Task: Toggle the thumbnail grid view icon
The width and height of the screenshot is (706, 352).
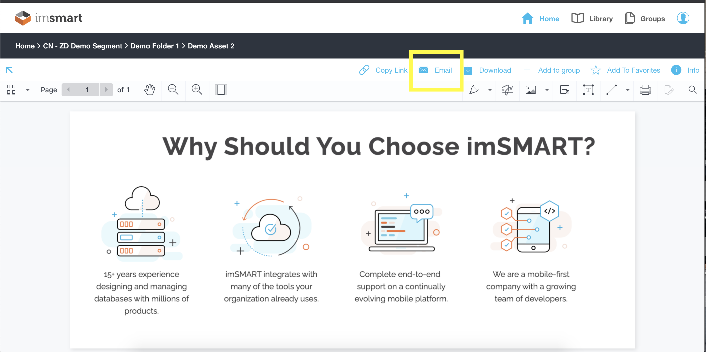Action: coord(11,90)
